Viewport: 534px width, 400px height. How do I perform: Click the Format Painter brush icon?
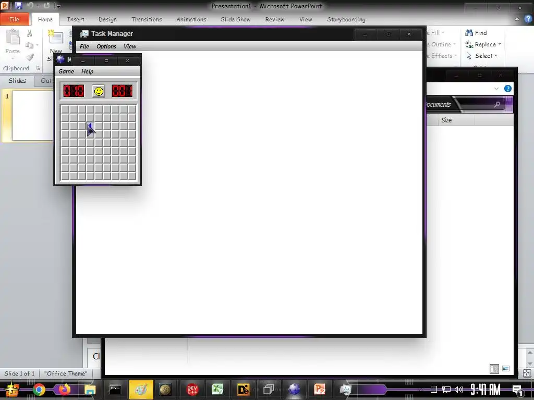30,57
